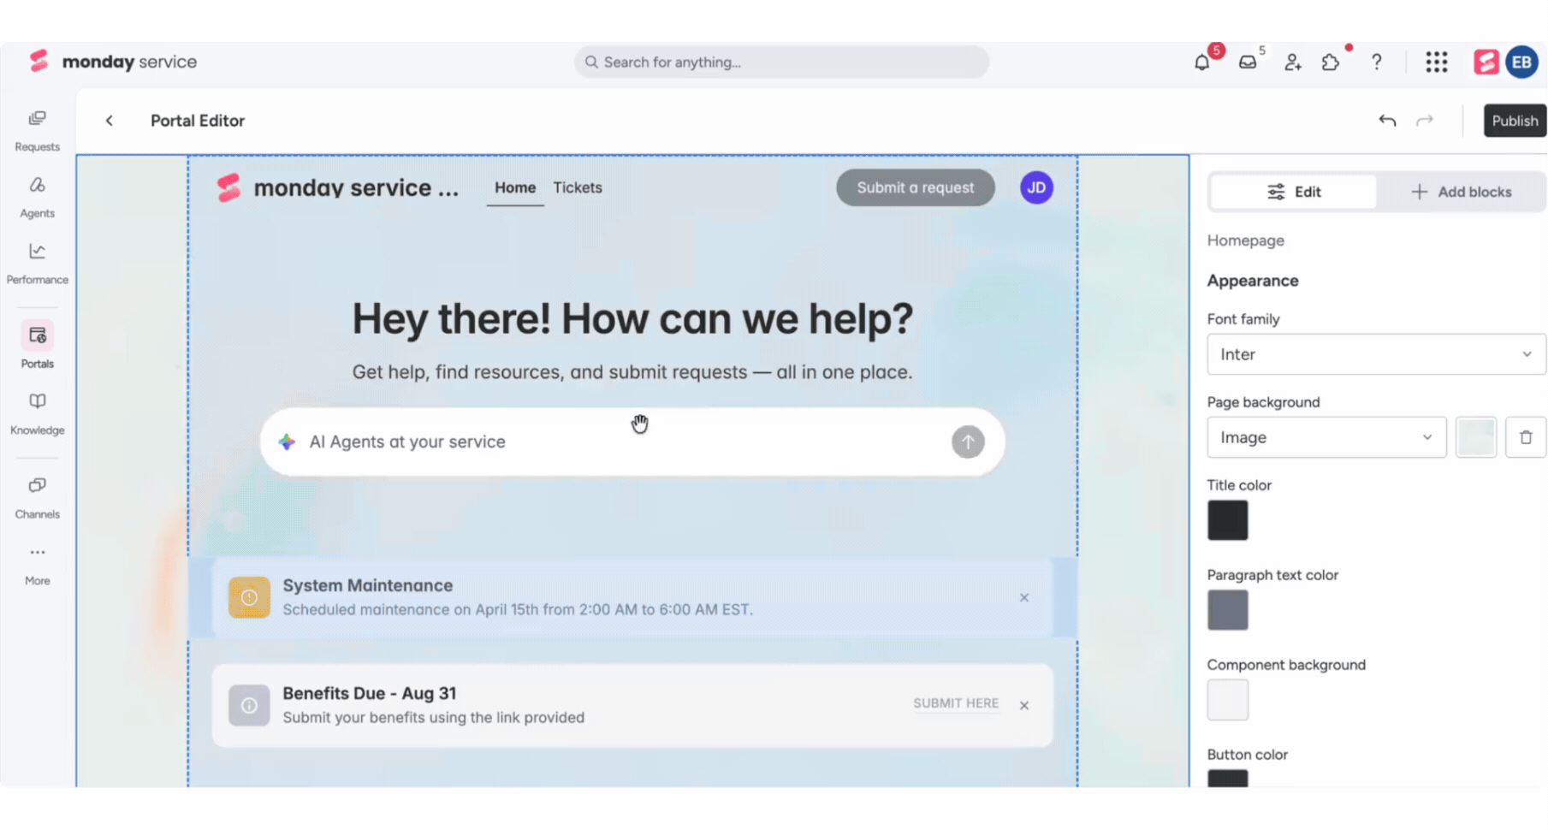This screenshot has width=1548, height=830.
Task: Open the nine-dot products switcher
Action: click(x=1437, y=62)
